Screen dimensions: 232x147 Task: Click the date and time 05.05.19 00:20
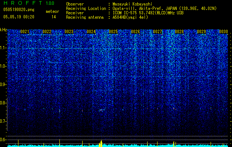coord(19,17)
